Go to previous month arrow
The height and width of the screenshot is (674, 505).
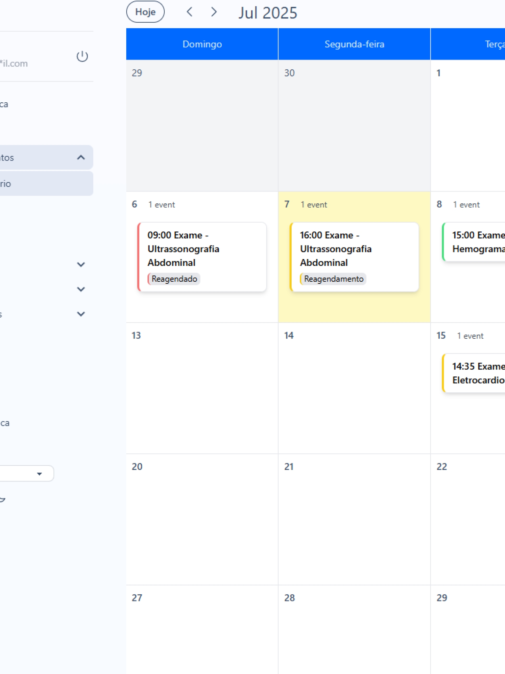pos(189,12)
